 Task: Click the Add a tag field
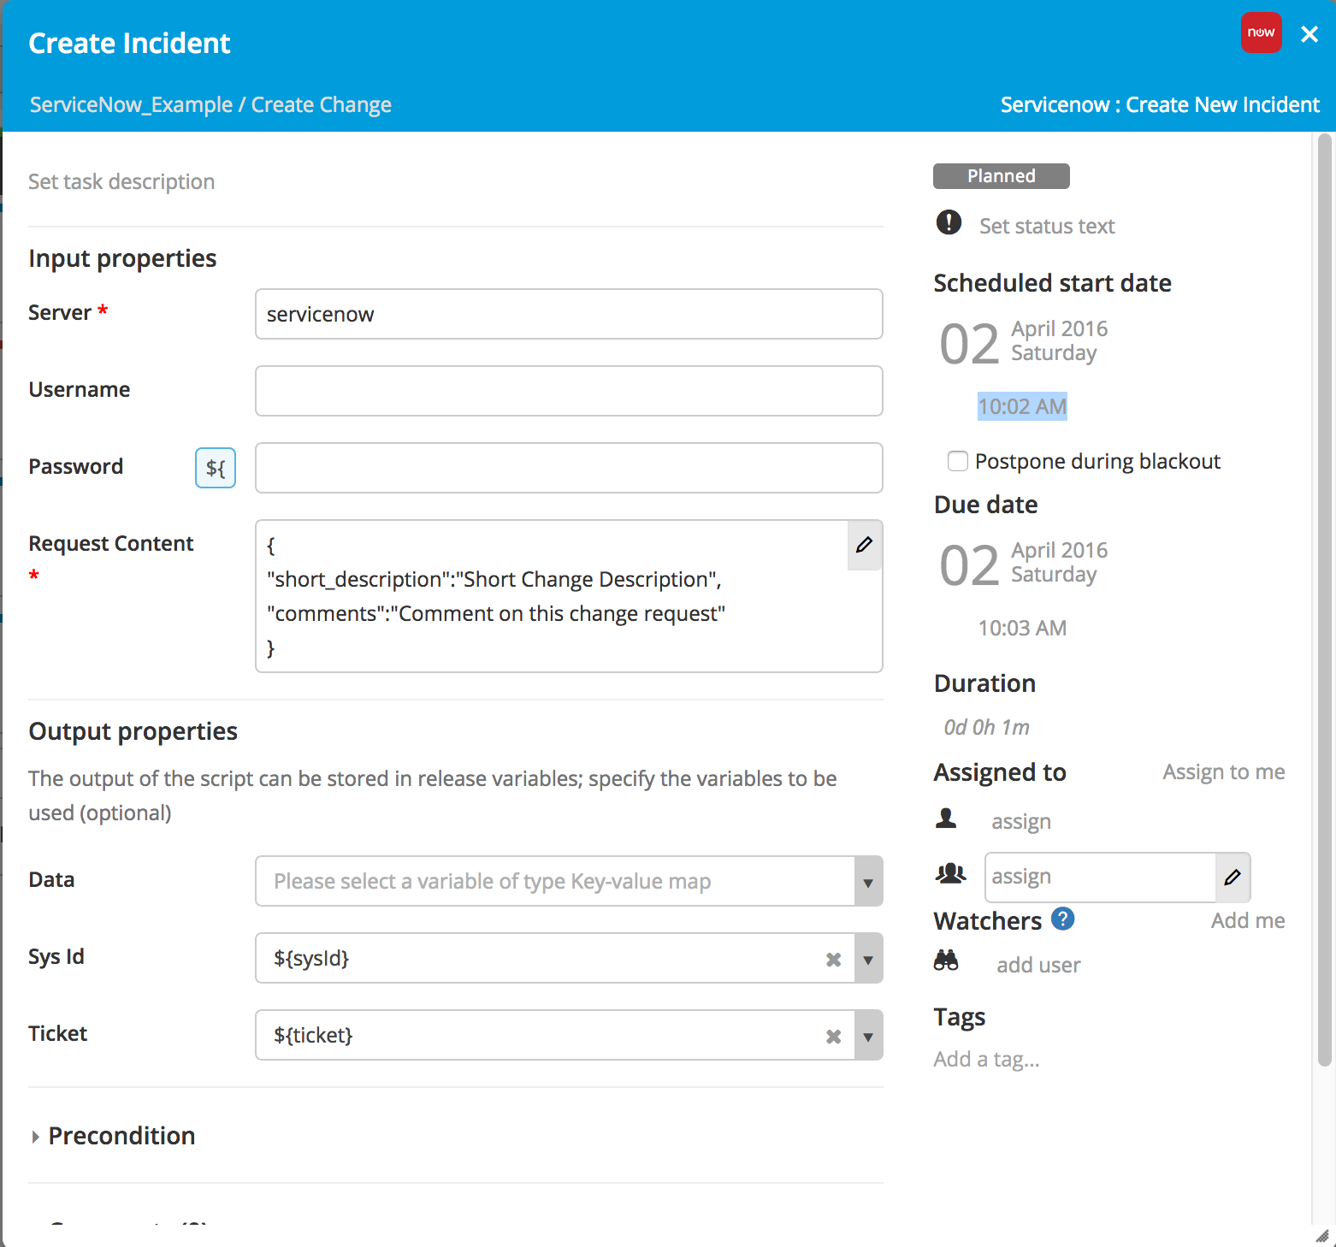click(986, 1059)
